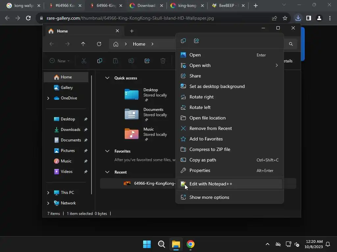Viewport: 337px width, 252px height.
Task: Open the New dropdown in Explorer
Action: click(60, 61)
